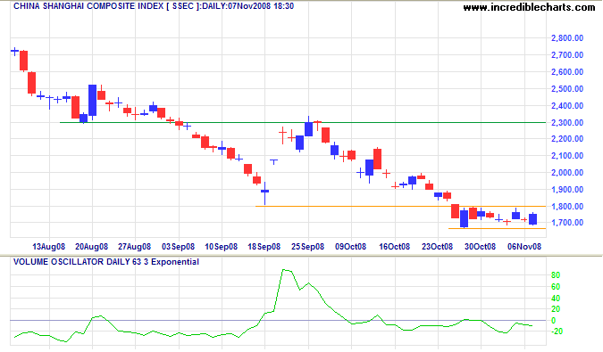This screenshot has width=603, height=352.
Task: Click the 09Oct08 date label
Action: click(x=351, y=247)
